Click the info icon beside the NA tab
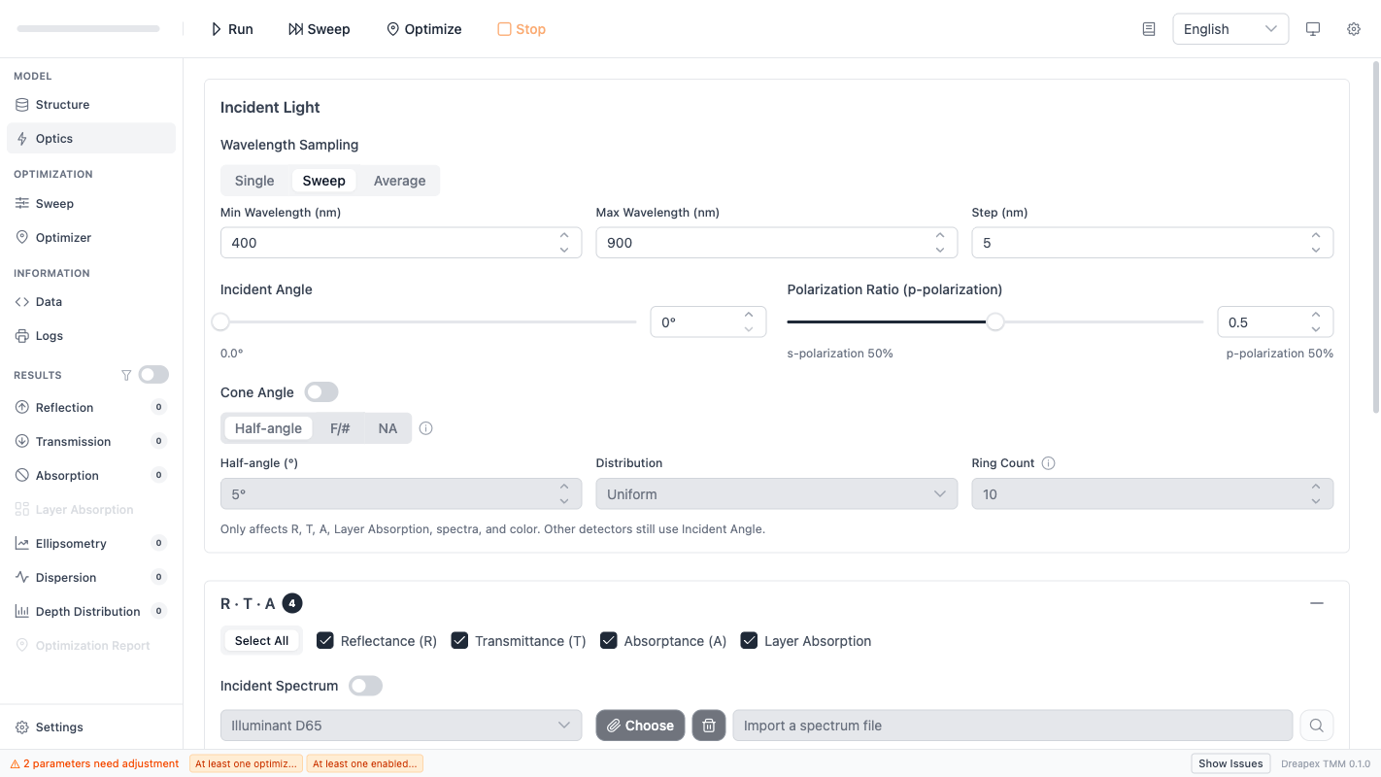 (425, 428)
